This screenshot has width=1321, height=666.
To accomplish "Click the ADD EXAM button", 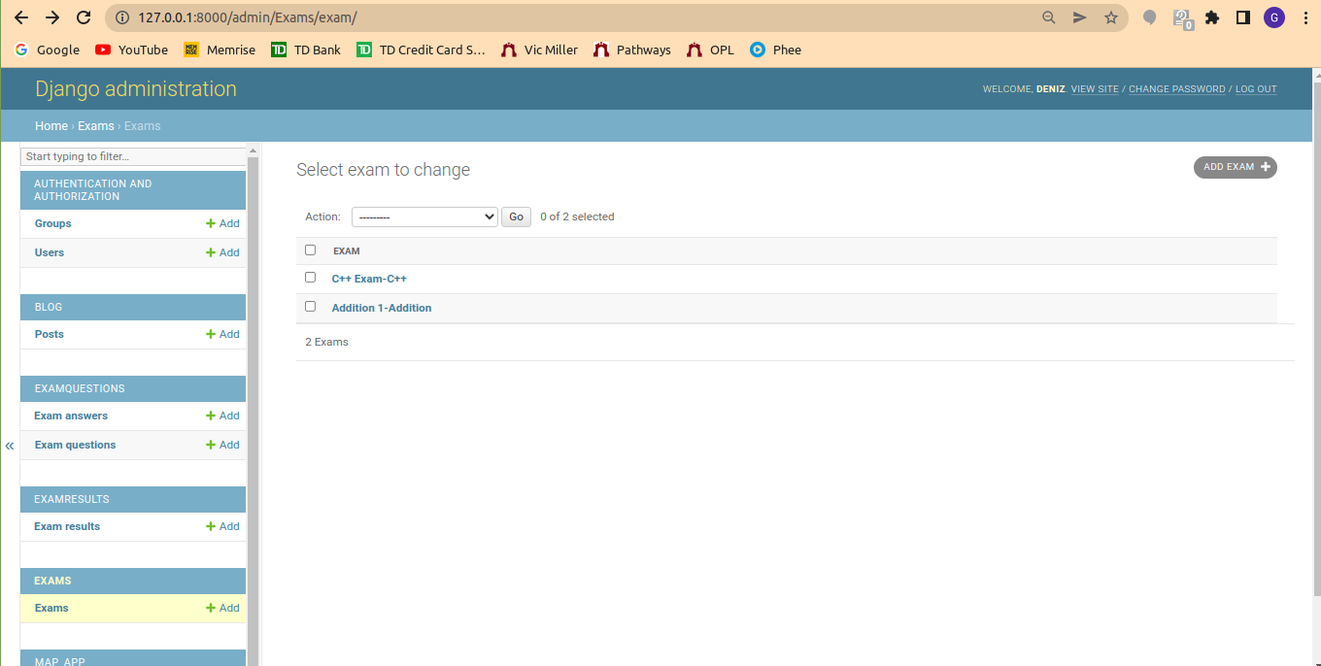I will 1236,167.
